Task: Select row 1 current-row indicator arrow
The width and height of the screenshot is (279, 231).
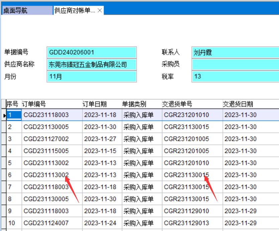Action: click(x=4, y=115)
